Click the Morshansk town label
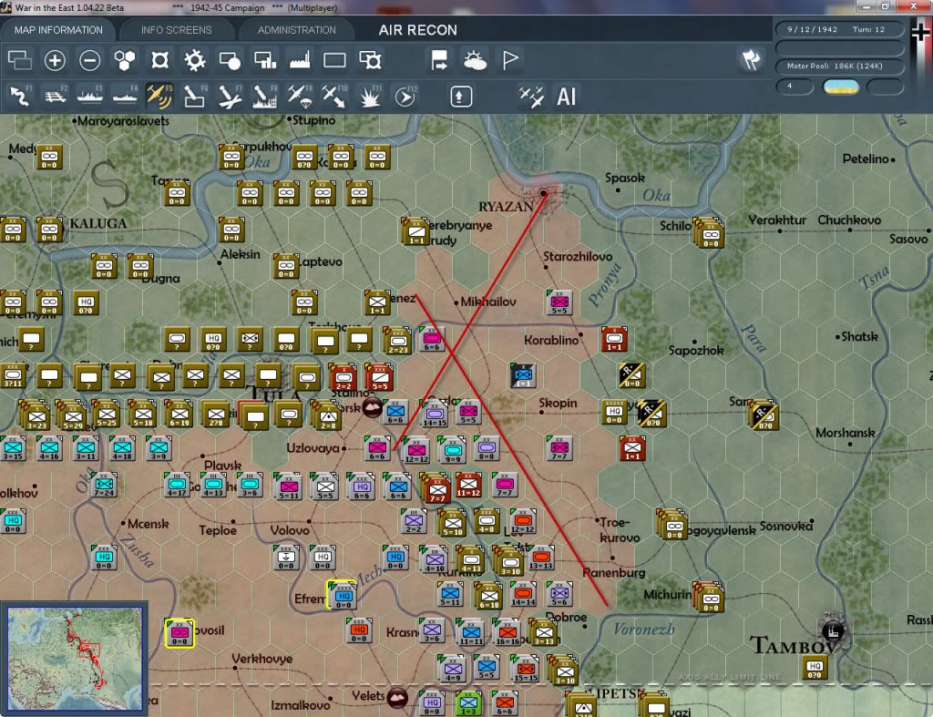Screen dimensions: 933x717 [x=845, y=433]
